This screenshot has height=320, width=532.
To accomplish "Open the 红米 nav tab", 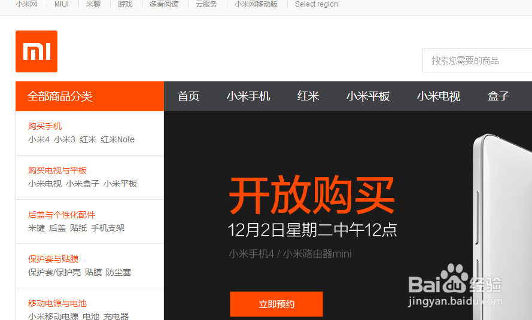I will pyautogui.click(x=308, y=96).
